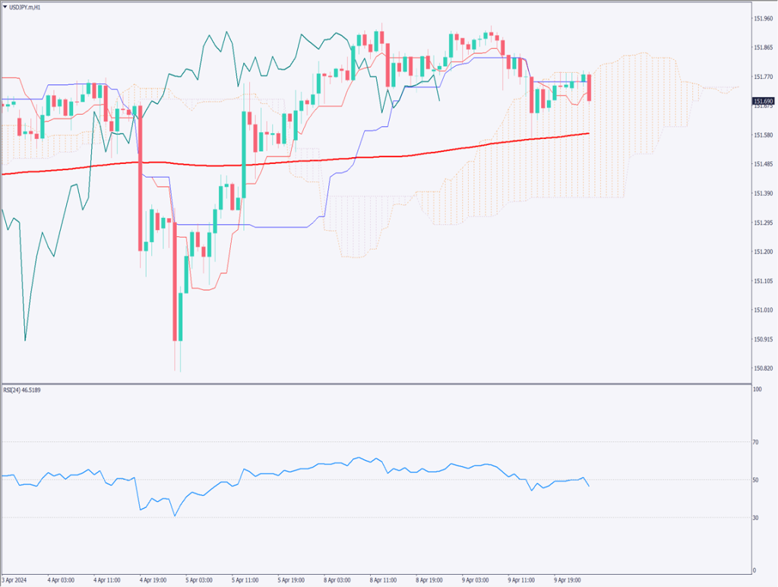Click the current price tag 151.690
This screenshot has width=778, height=587.
click(x=762, y=101)
